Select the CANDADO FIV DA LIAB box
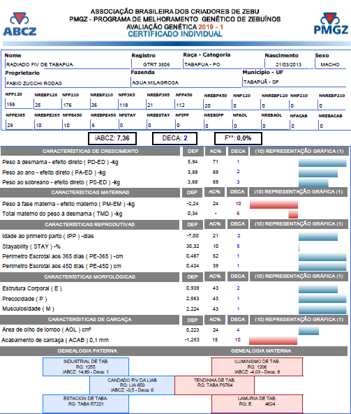Screen dimensions: 351x414 click(x=132, y=385)
